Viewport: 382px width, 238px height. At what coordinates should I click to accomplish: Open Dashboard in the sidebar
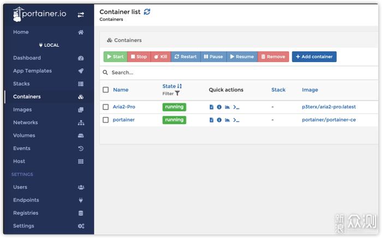coord(27,58)
